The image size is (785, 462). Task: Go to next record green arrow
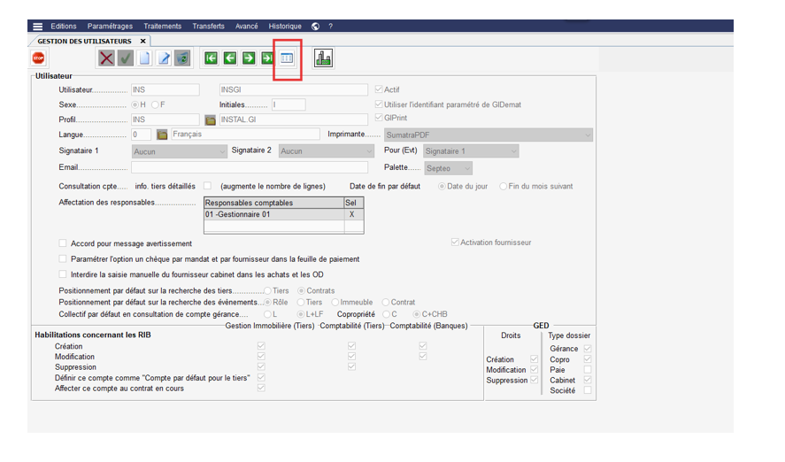coord(249,58)
